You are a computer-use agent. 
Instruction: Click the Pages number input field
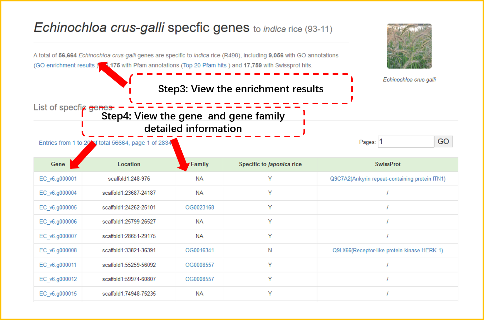click(x=406, y=142)
